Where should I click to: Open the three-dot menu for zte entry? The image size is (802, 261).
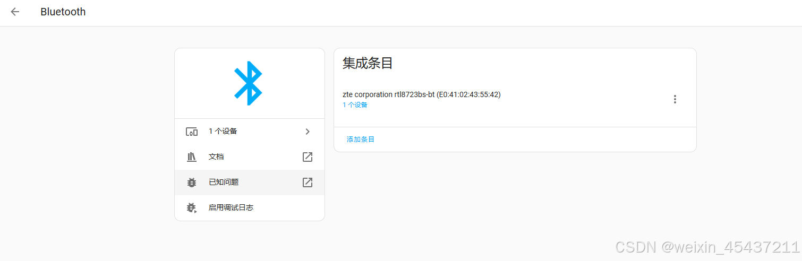tap(675, 99)
